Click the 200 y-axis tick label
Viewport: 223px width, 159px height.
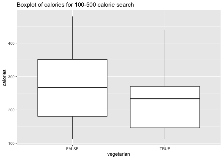click(12, 110)
